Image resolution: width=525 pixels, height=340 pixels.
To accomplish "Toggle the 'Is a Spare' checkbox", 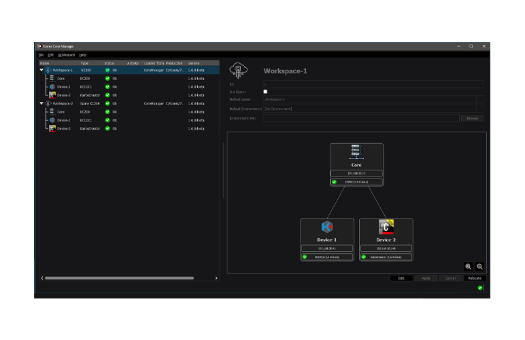I will coord(265,92).
